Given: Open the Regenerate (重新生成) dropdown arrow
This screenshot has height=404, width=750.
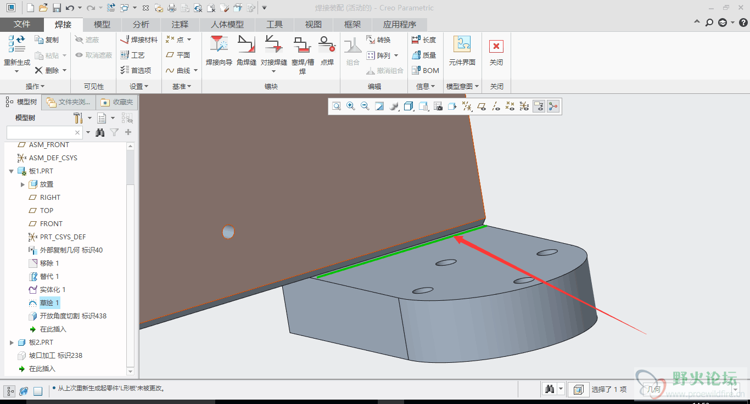Looking at the screenshot, I should point(16,71).
